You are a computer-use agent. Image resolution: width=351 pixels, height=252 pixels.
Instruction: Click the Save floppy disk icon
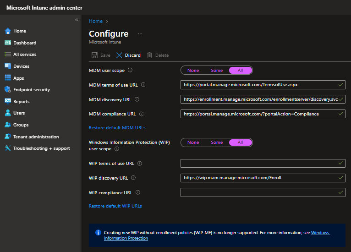pyautogui.click(x=95, y=55)
